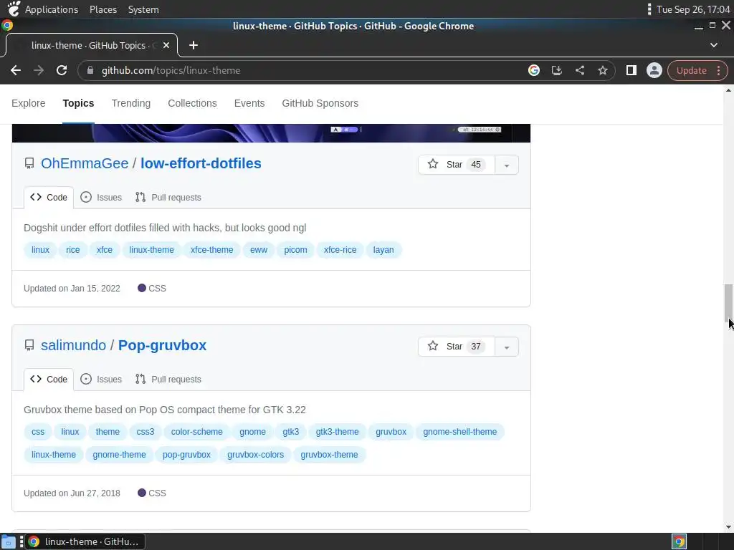Close the linux-theme GitHub Topics tab

(x=166, y=45)
